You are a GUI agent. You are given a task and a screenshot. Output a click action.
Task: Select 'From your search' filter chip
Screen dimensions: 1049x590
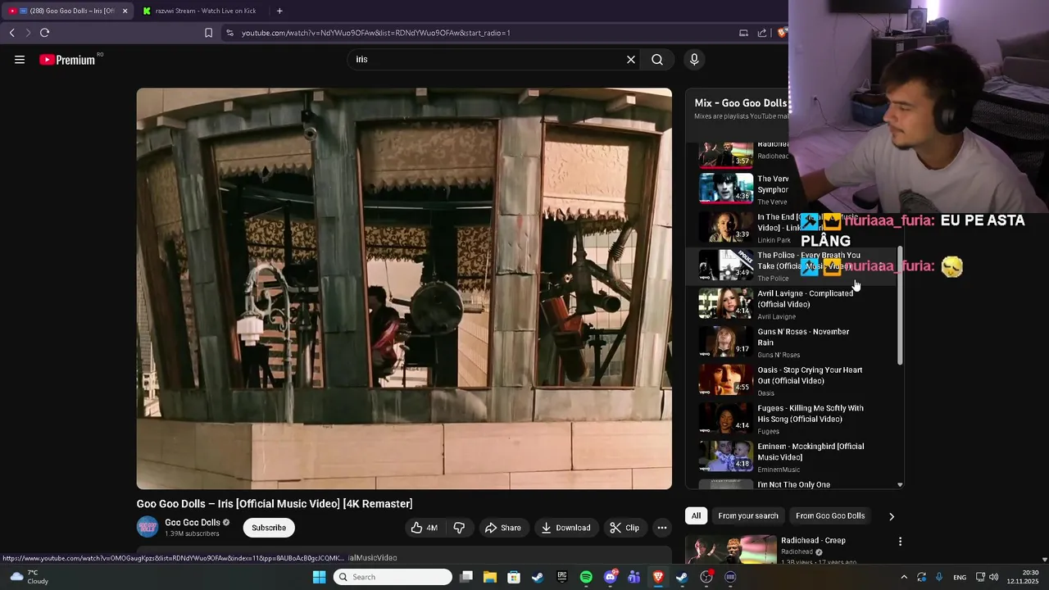pos(748,515)
